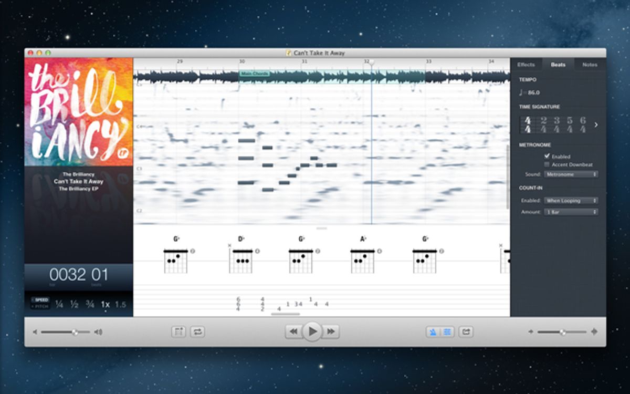Select the 5/4 time signature
Image resolution: width=630 pixels, height=394 pixels.
tap(570, 125)
